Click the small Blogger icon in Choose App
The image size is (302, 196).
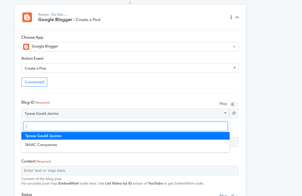pyautogui.click(x=26, y=47)
